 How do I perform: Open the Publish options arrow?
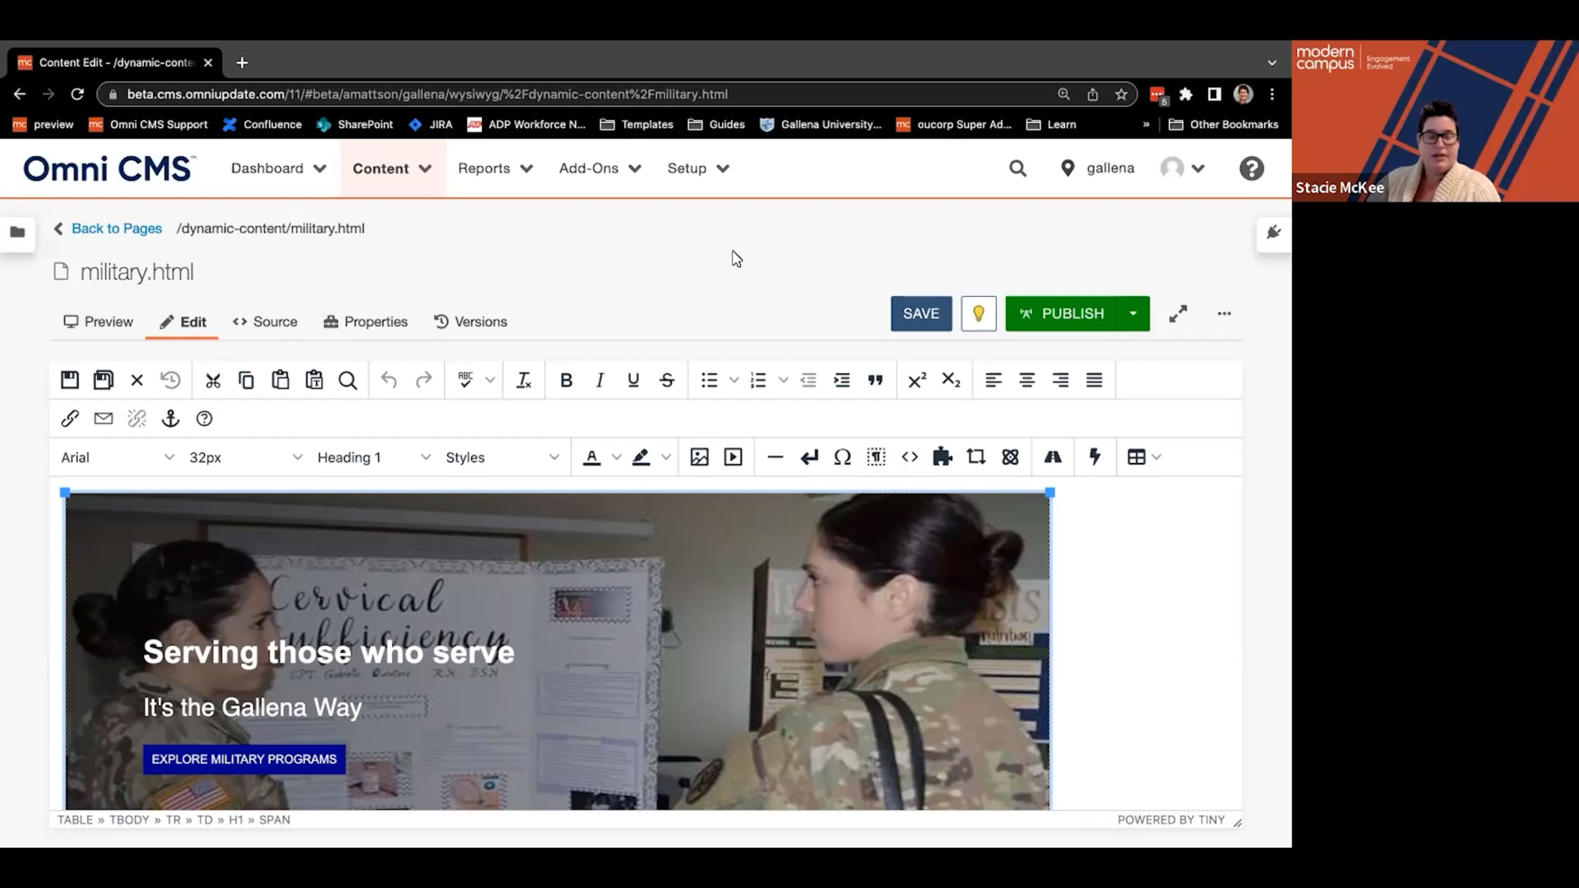[1133, 313]
